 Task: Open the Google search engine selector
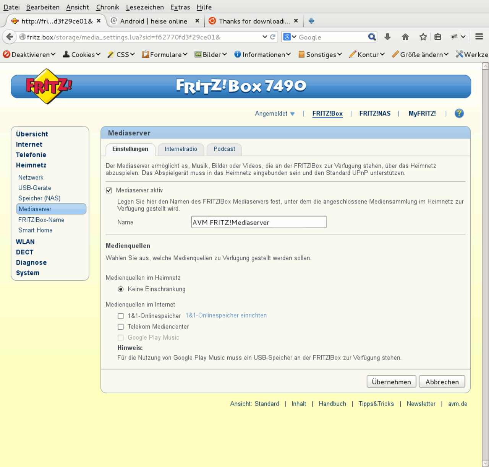click(290, 37)
